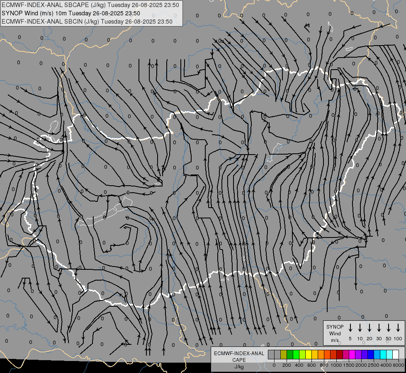406x373 pixels.
Task: Click the 100 label in wind legend
Action: [398, 339]
